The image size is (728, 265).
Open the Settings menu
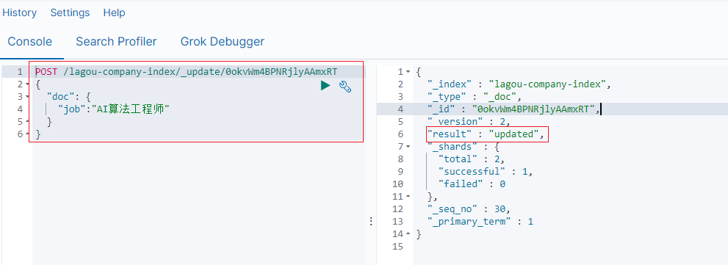tap(70, 12)
